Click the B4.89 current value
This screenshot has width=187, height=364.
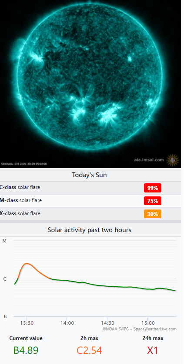(26, 350)
